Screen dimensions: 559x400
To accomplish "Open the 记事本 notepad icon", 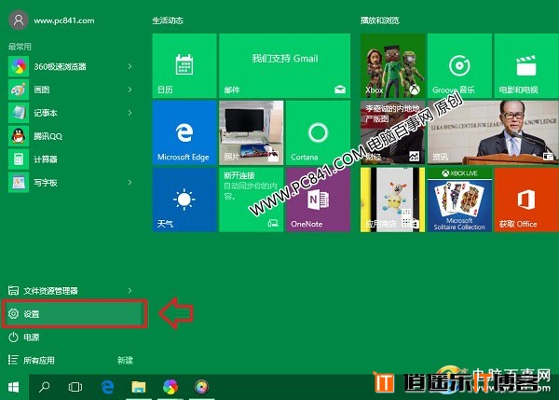I will [x=19, y=113].
